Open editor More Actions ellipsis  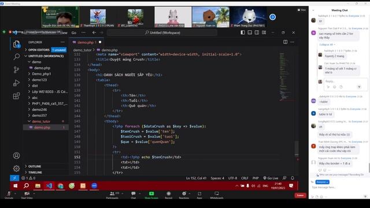tap(293, 42)
